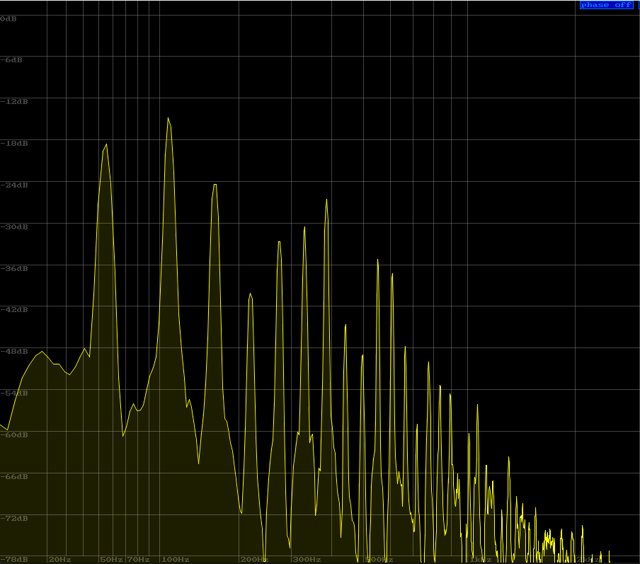This screenshot has width=640, height=564.
Task: Click the -72dB level label
Action: (x=14, y=519)
